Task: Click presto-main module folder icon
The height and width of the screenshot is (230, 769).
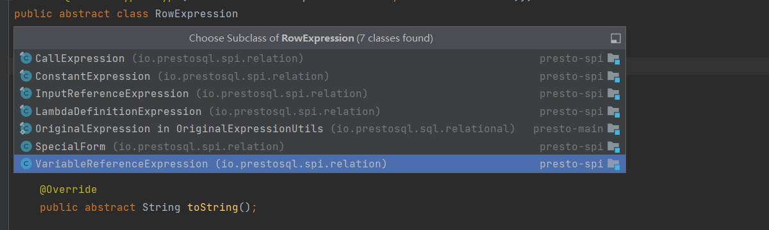Action: click(x=613, y=129)
